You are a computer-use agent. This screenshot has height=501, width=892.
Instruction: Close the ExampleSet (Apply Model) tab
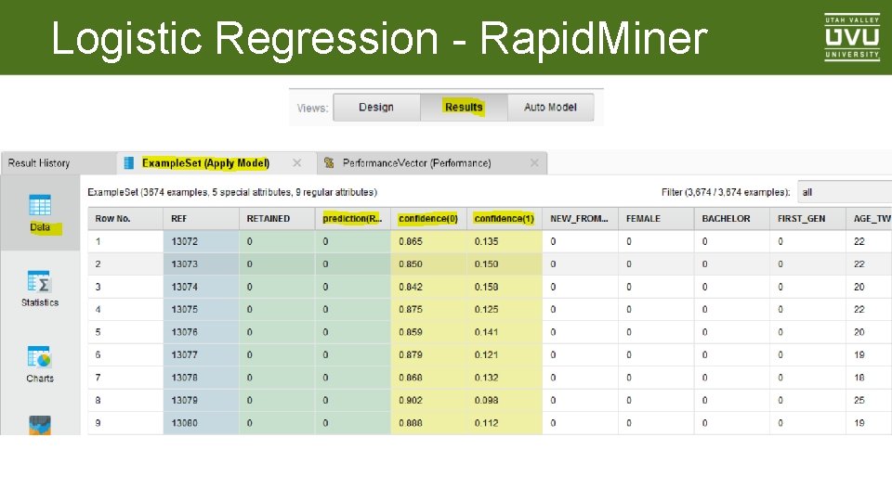(x=297, y=163)
